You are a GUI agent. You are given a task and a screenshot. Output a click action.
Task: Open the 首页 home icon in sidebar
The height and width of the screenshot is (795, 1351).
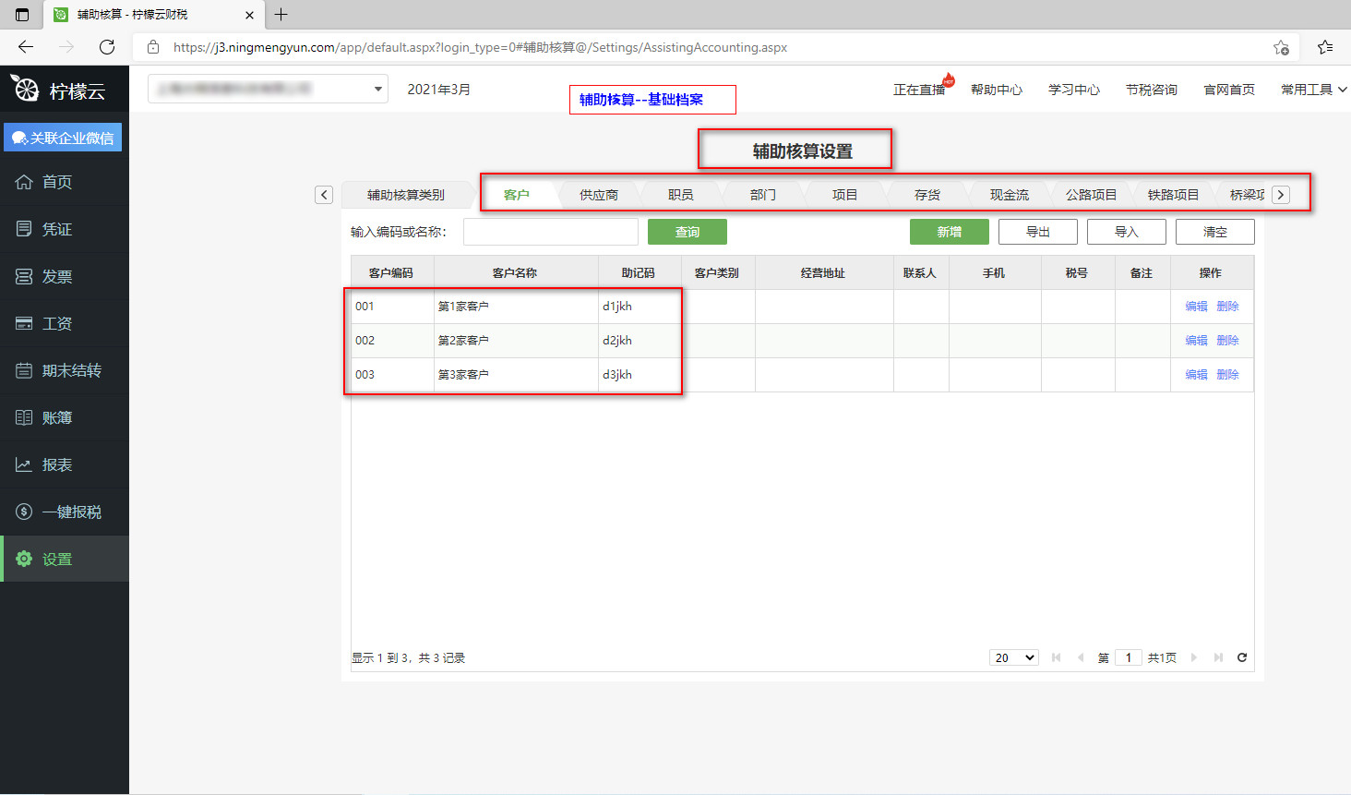(x=24, y=182)
